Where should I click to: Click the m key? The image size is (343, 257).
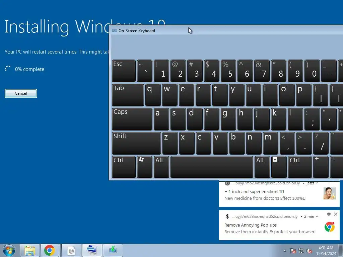(271, 143)
